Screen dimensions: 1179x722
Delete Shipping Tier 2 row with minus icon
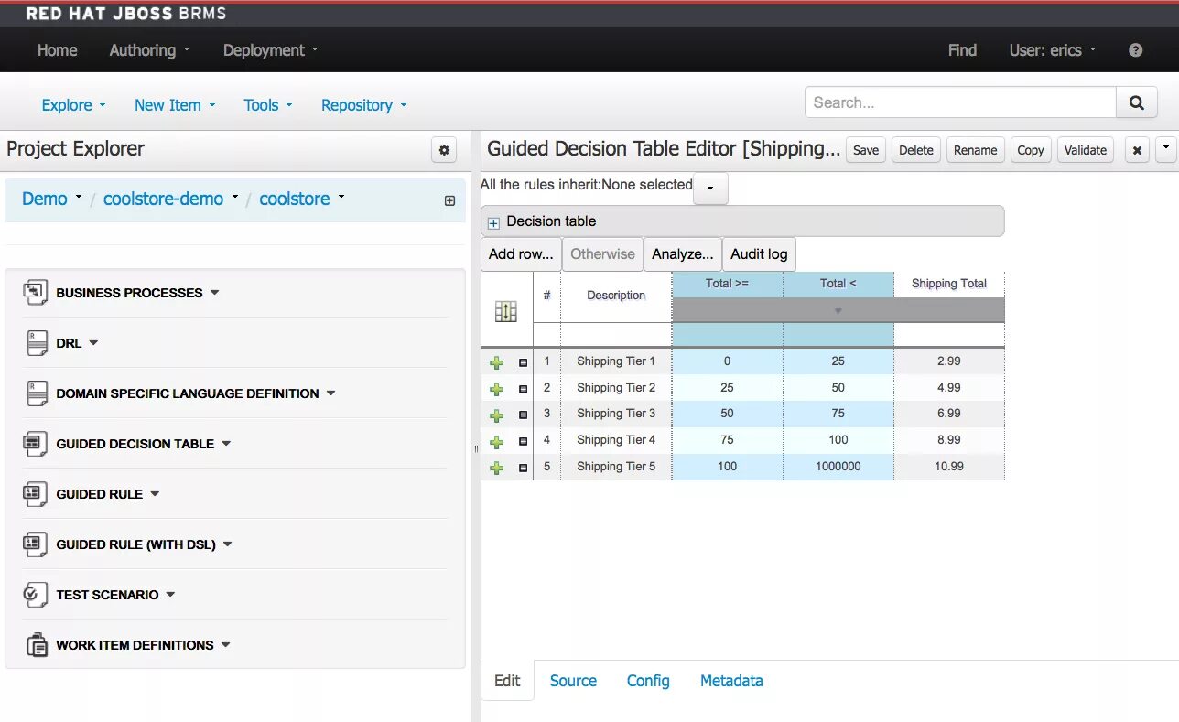524,390
